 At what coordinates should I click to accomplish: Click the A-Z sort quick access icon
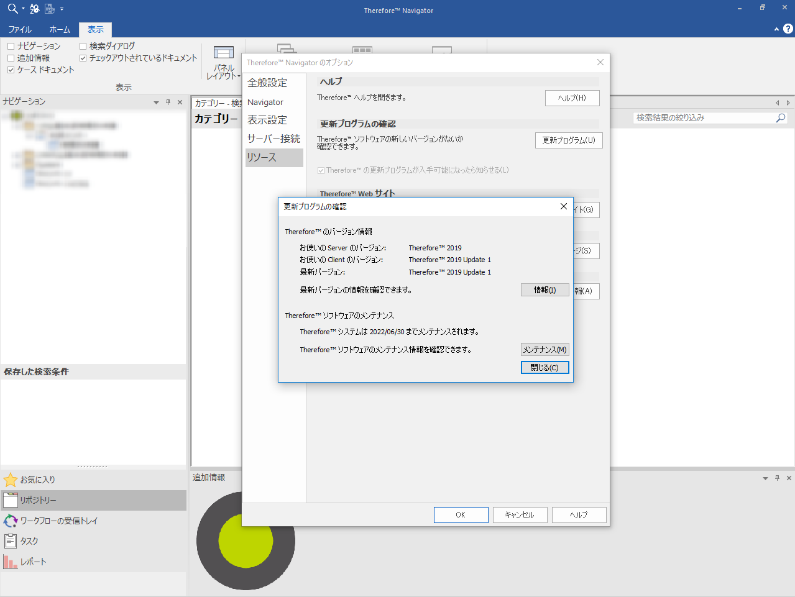(34, 9)
